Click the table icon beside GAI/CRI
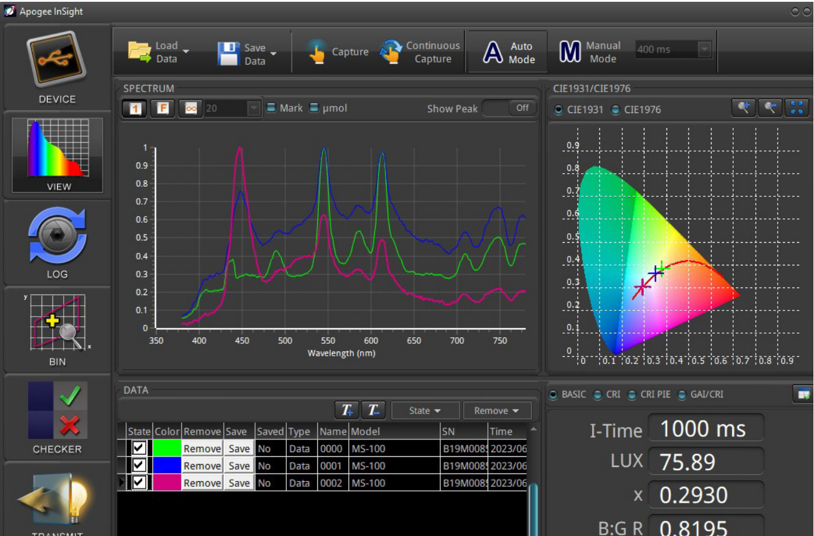Viewport: 814px width, 536px height. [803, 394]
